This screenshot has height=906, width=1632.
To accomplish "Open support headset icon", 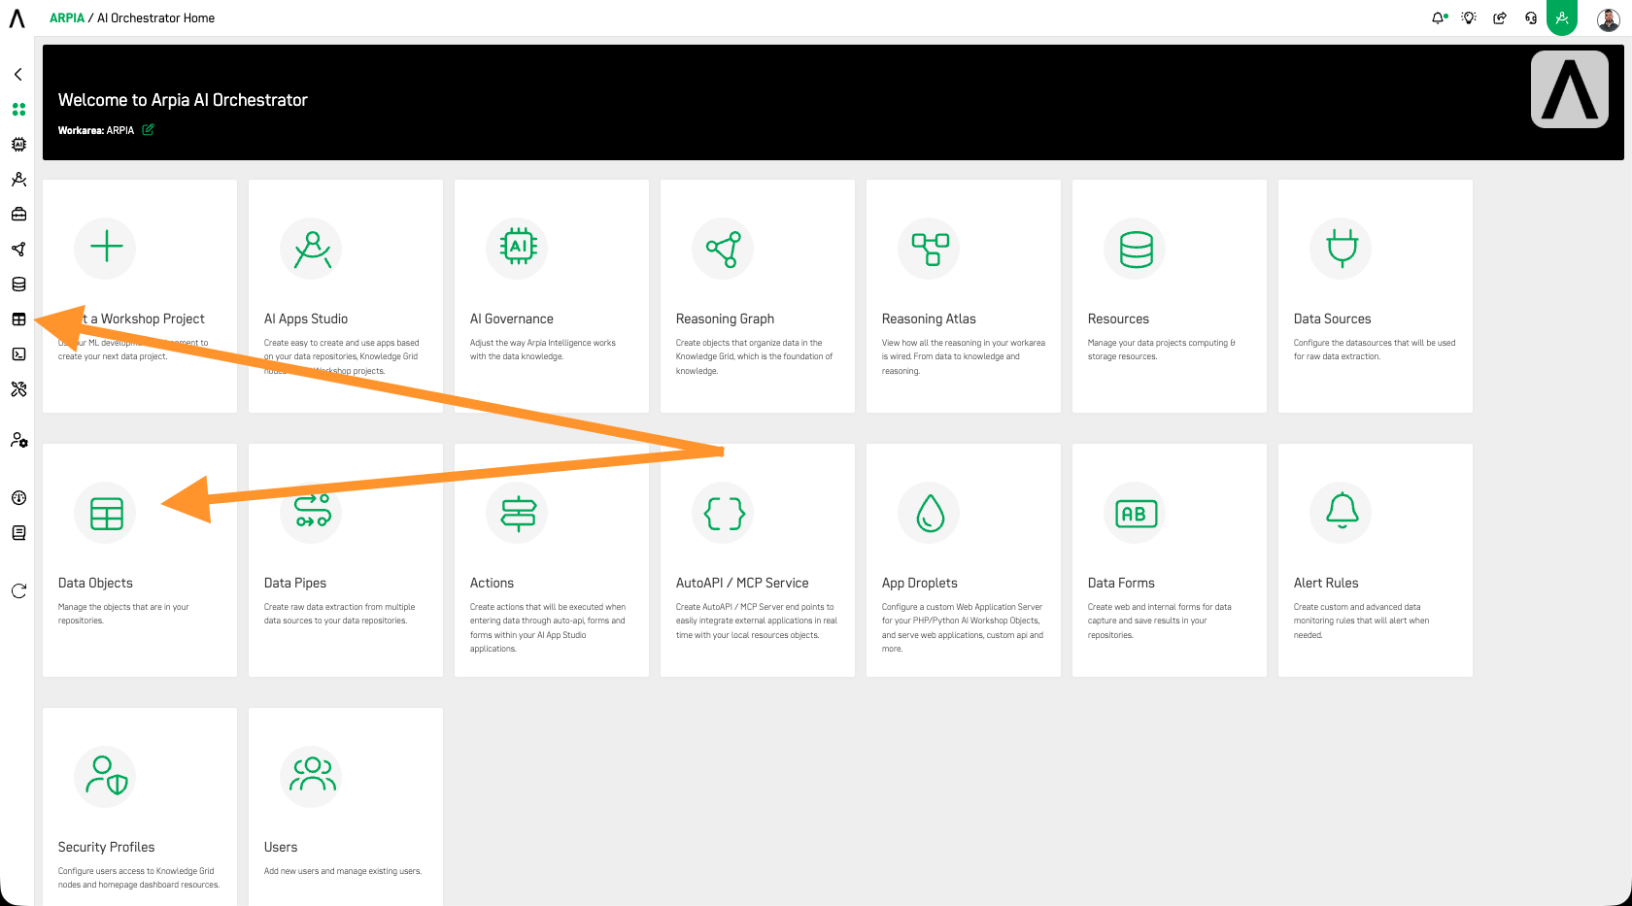I will coord(1531,17).
